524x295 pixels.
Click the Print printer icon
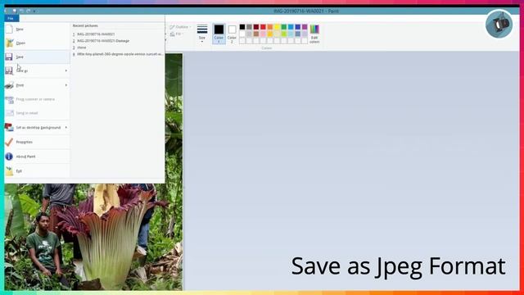coord(9,85)
